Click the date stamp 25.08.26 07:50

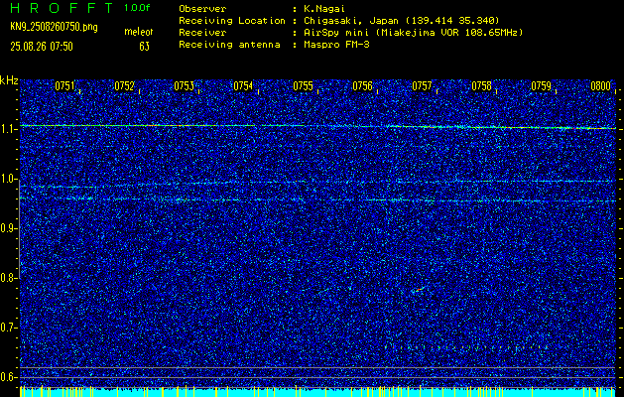[42, 47]
